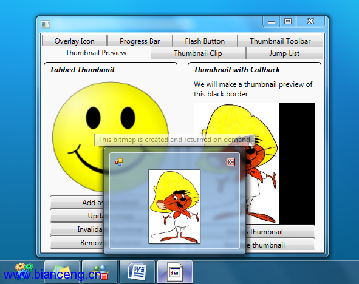Viewport: 359px width, 284px height.
Task: Open the messenger people icon on the taskbar
Action: pos(100,272)
